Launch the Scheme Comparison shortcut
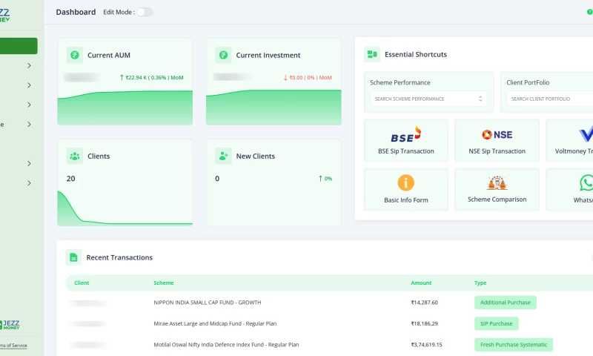 click(497, 182)
